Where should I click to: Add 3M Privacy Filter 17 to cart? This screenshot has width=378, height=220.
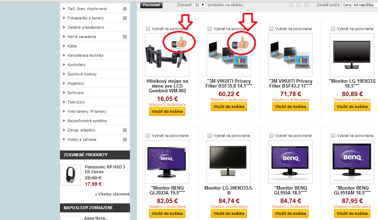click(290, 107)
